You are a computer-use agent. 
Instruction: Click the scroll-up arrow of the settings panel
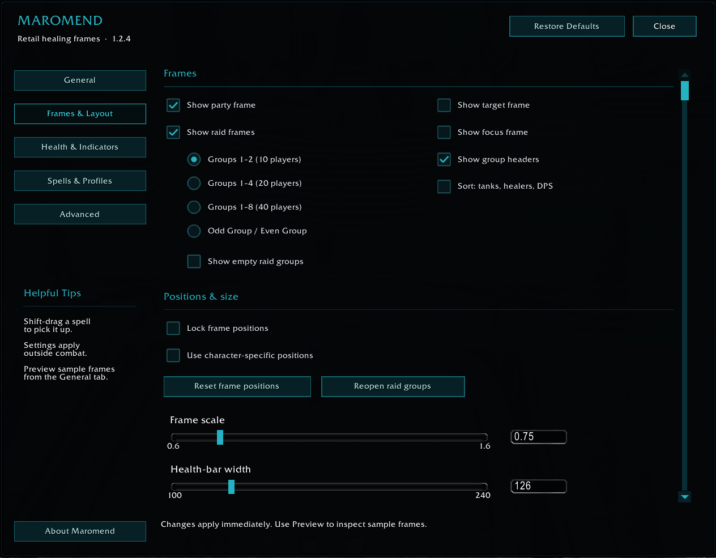click(685, 75)
